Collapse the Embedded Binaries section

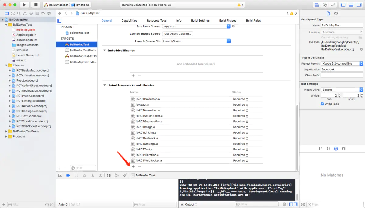(x=104, y=51)
